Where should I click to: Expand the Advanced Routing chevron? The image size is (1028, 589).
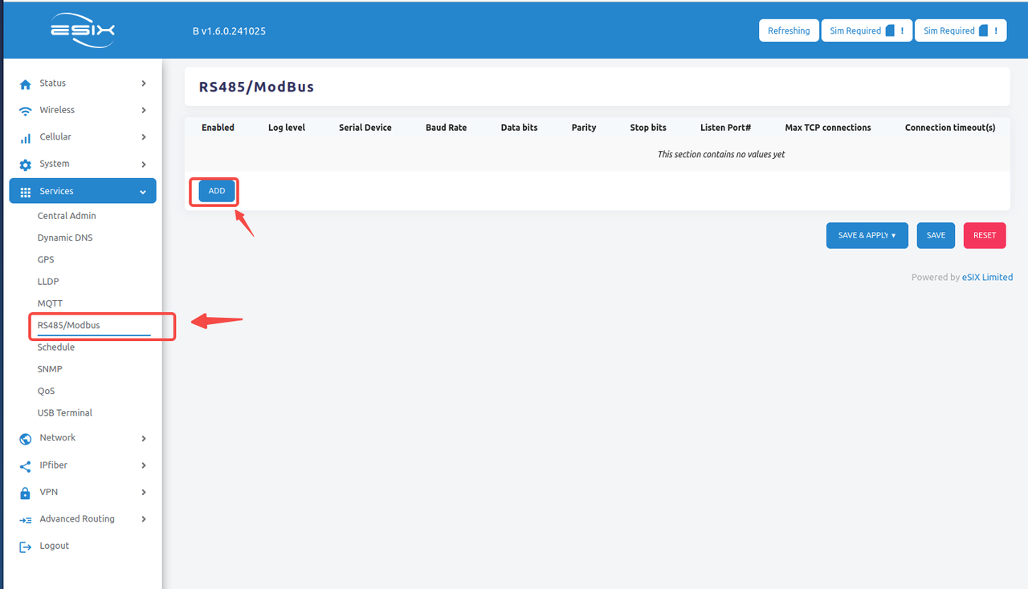click(x=144, y=519)
